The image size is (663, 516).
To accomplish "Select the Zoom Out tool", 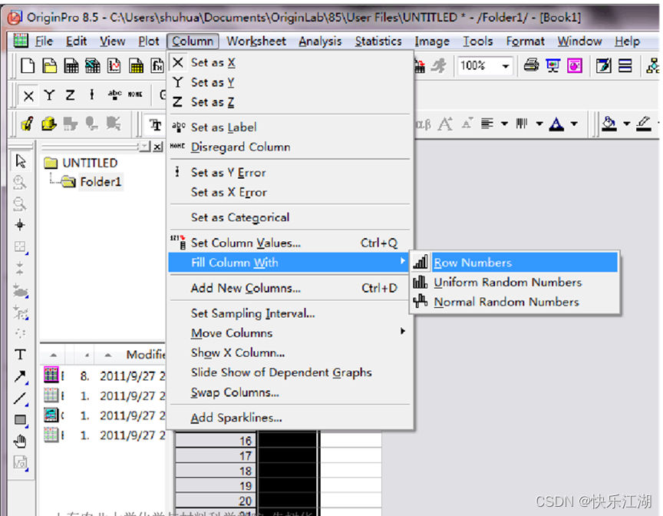I will pyautogui.click(x=20, y=203).
